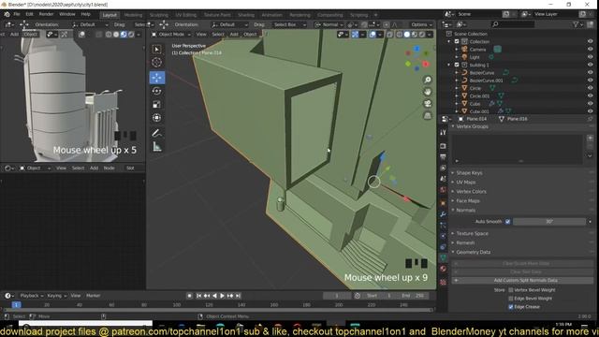
Task: Collapse the Vertex Groups panel
Action: pyautogui.click(x=472, y=126)
